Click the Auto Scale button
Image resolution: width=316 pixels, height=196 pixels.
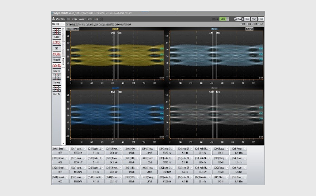click(x=238, y=19)
